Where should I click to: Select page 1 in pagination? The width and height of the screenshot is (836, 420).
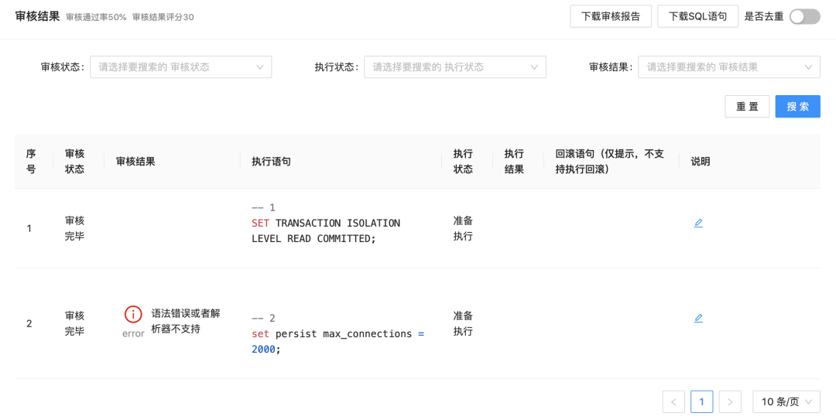click(701, 401)
